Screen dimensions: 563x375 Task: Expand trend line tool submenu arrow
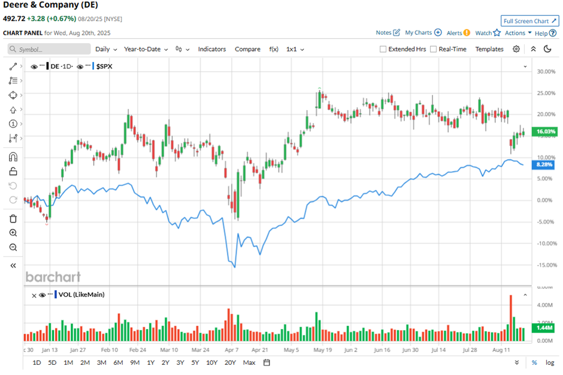point(22,66)
